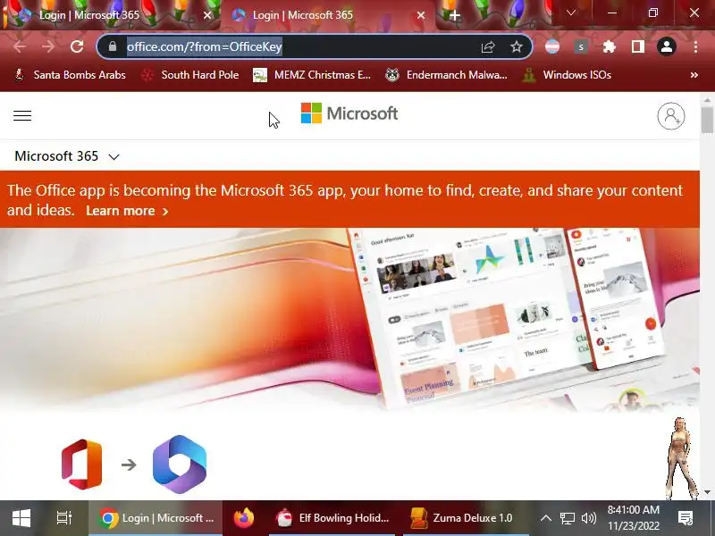Viewport: 715px width, 536px height.
Task: Show hidden tray icons chevron
Action: point(546,518)
